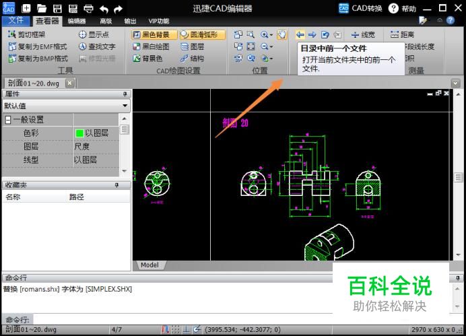Select the 距离 distance measure tool
466x336 pixels.
click(x=402, y=34)
